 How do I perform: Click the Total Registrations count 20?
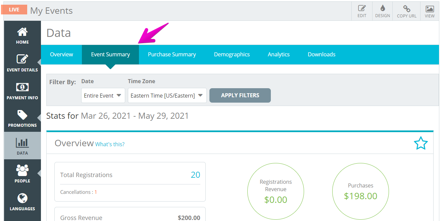click(x=195, y=175)
